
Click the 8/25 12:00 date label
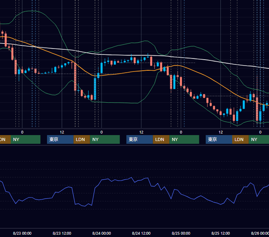point(220,233)
